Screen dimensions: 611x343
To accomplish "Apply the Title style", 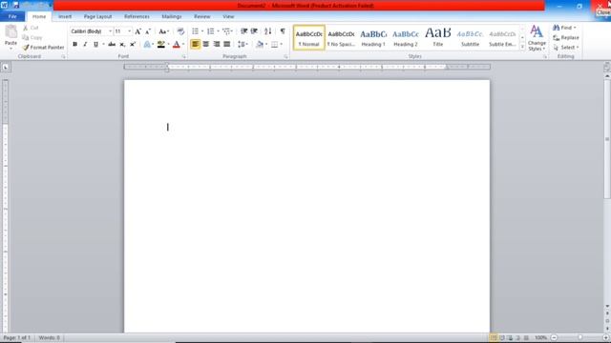I will click(x=437, y=38).
